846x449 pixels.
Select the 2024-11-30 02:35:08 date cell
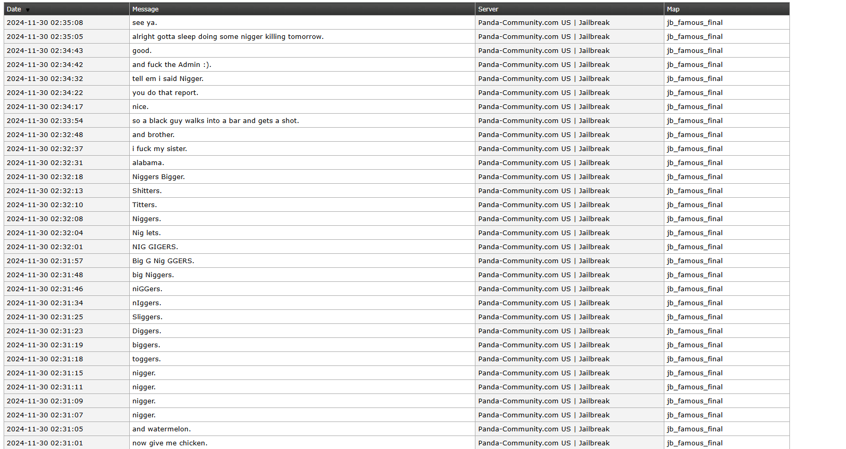[x=45, y=23]
